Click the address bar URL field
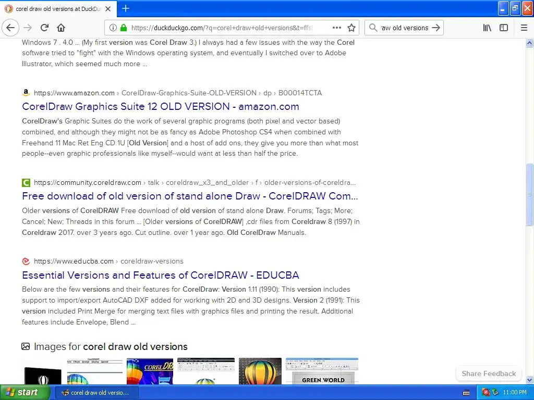The width and height of the screenshot is (534, 400). (x=221, y=28)
